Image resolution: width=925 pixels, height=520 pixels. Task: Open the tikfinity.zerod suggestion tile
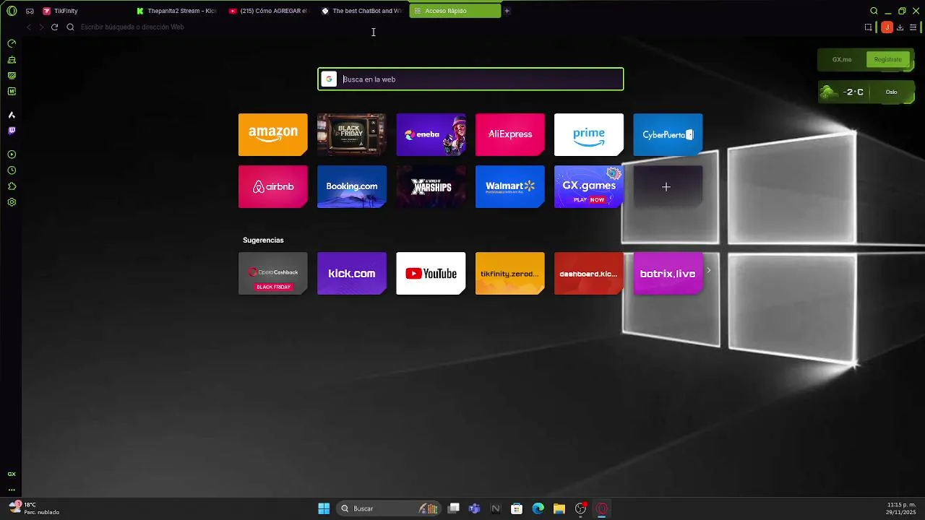pyautogui.click(x=509, y=273)
